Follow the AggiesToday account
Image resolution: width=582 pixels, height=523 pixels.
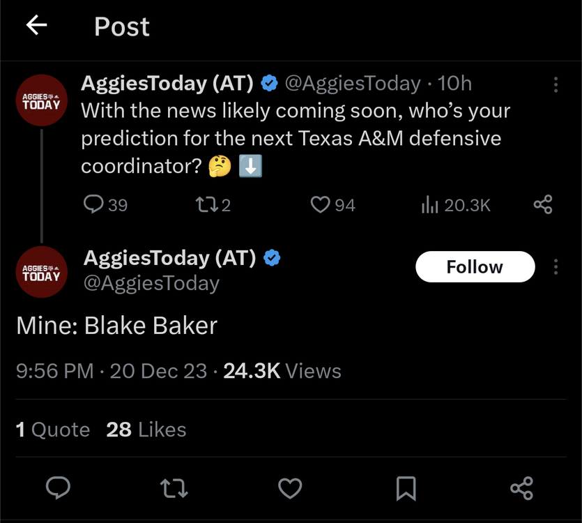475,266
